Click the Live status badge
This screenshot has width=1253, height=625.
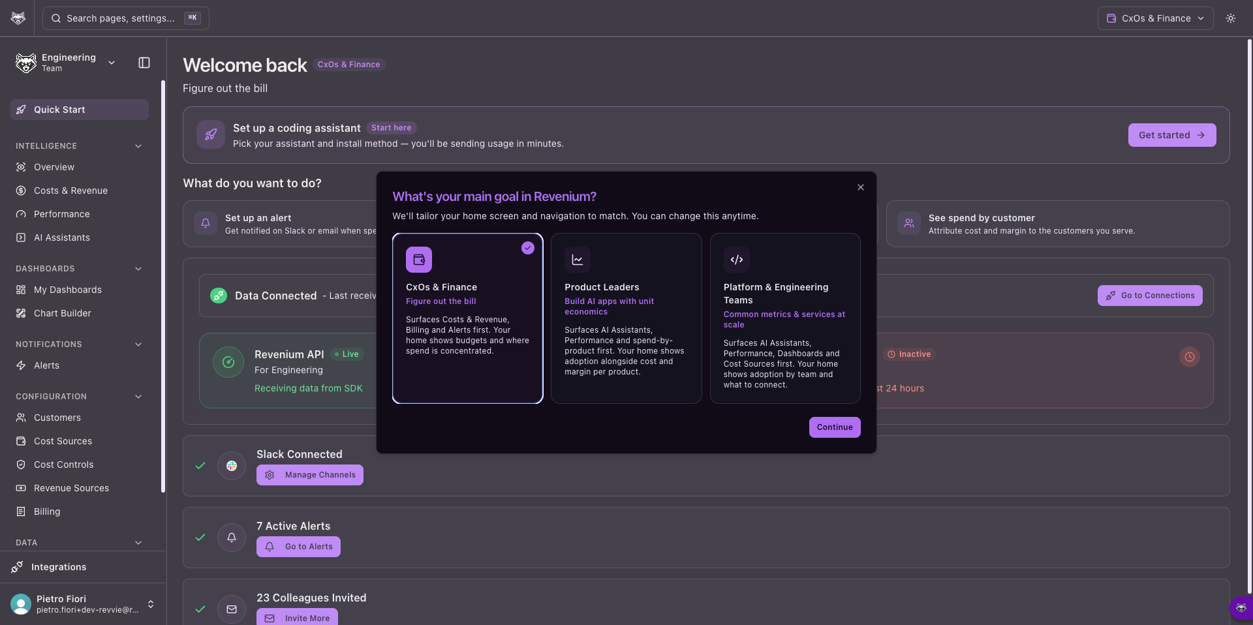(x=347, y=354)
